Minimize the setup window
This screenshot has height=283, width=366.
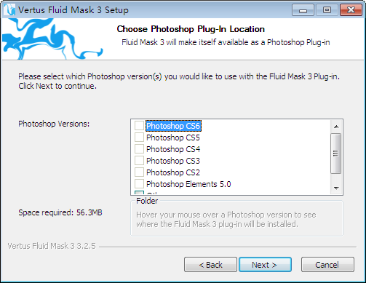point(303,10)
